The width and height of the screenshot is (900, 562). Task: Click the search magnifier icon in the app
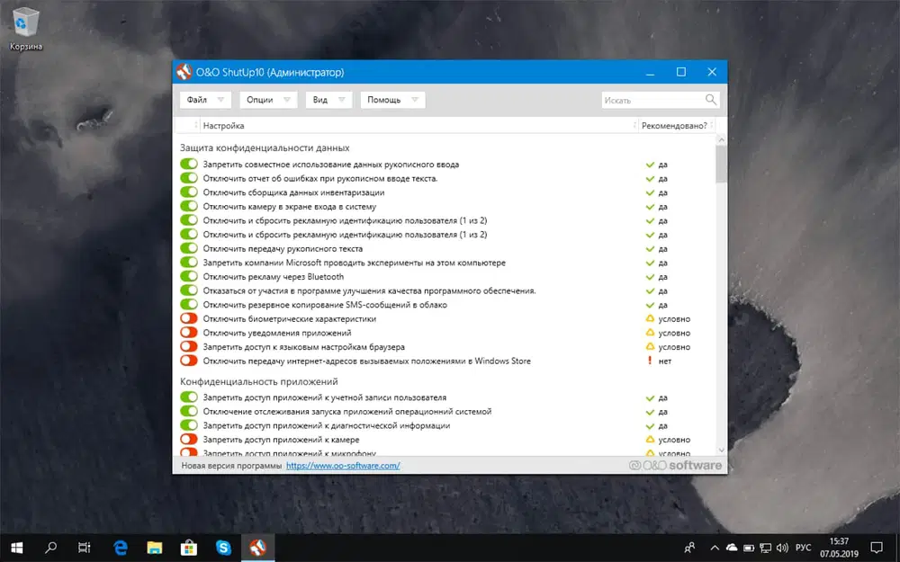coord(710,99)
